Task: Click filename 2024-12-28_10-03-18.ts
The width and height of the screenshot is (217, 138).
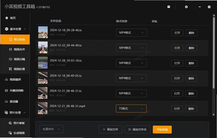Action: coord(66,60)
